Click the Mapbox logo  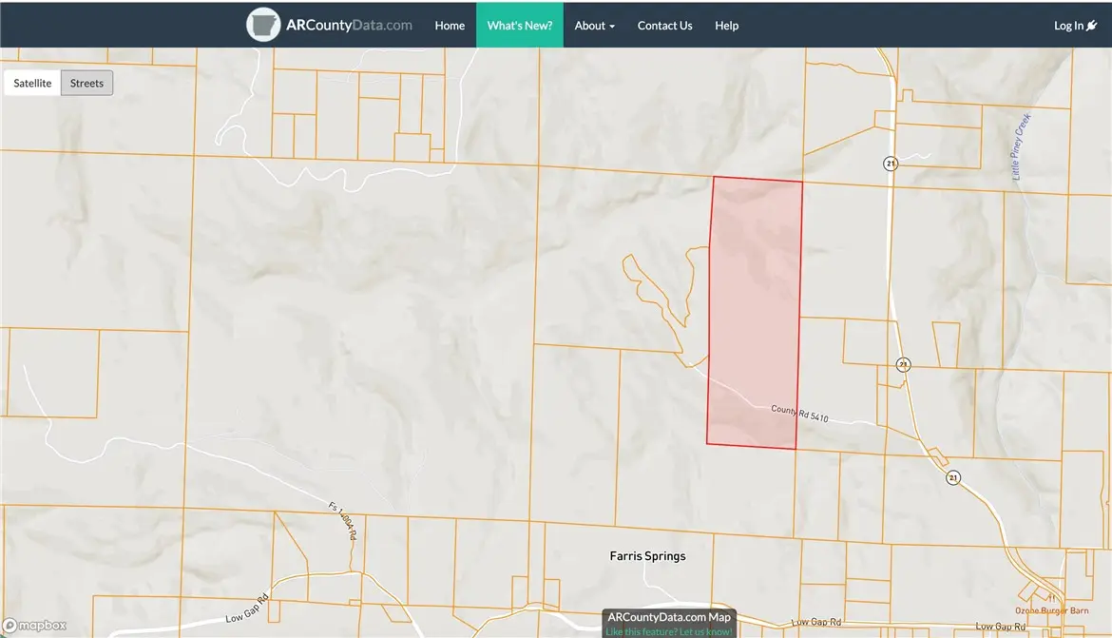(35, 626)
